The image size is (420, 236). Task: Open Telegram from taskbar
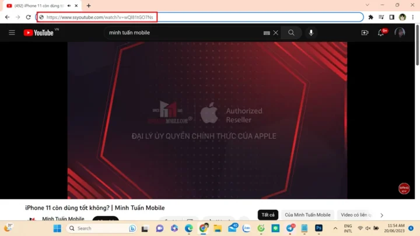point(290,228)
